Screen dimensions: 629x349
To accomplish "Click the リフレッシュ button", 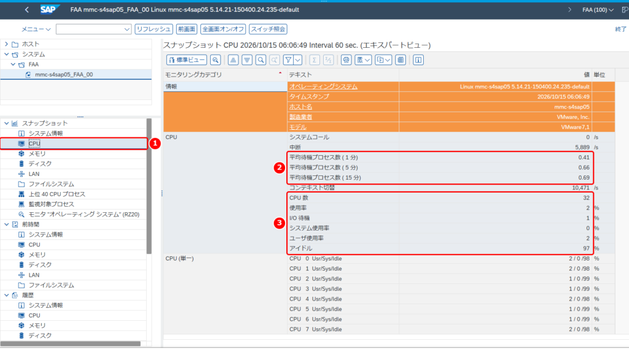I will tap(154, 29).
